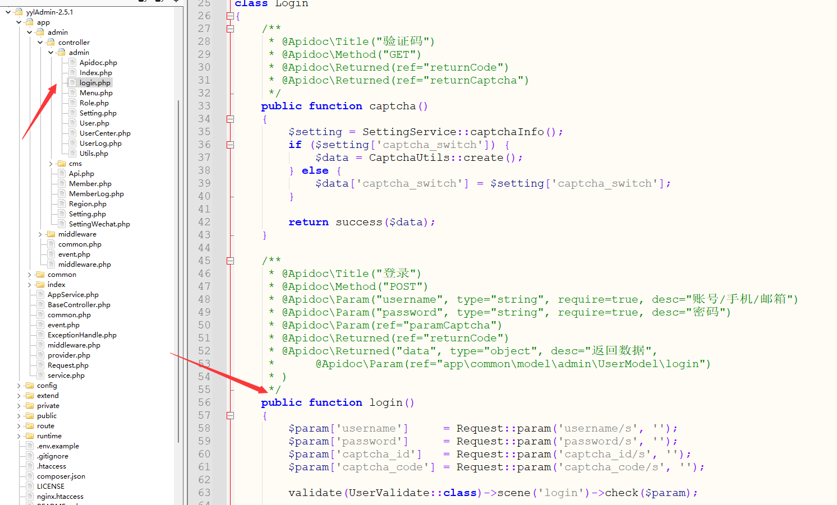837x505 pixels.
Task: Open User.php file
Action: tap(94, 123)
